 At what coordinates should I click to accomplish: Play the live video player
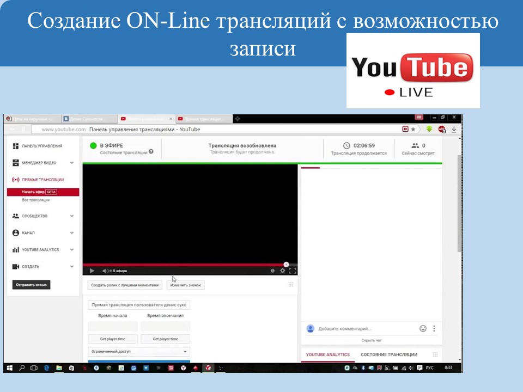(92, 271)
